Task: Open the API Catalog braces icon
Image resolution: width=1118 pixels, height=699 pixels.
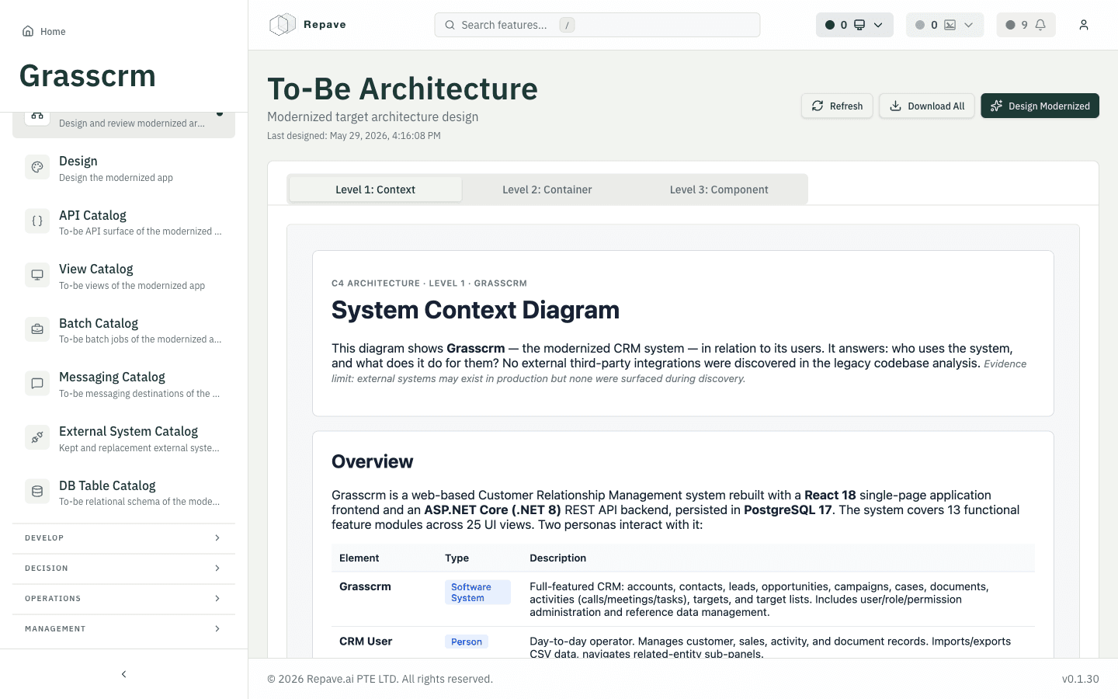Action: point(37,221)
